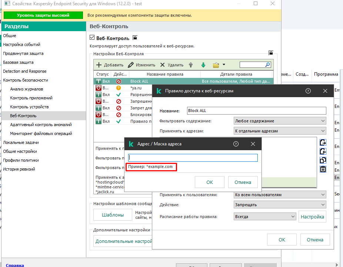Click the help icon in the web rule dialog
The height and width of the screenshot is (267, 343).
point(308,91)
